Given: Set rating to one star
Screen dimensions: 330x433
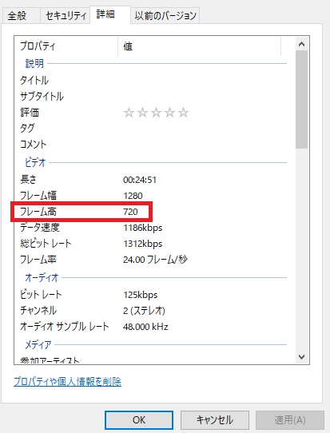Looking at the screenshot, I should coord(129,113).
